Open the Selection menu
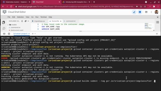This screenshot has width=161, height=91. 20,17
